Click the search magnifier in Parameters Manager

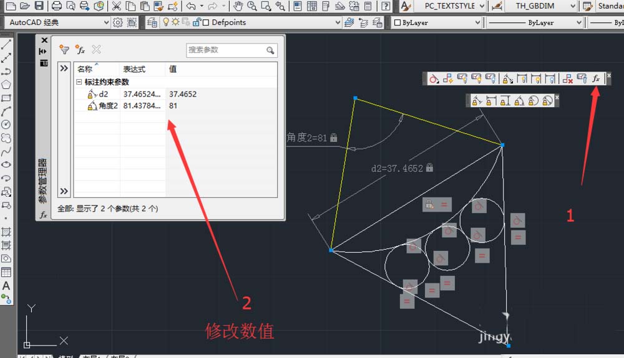click(271, 50)
